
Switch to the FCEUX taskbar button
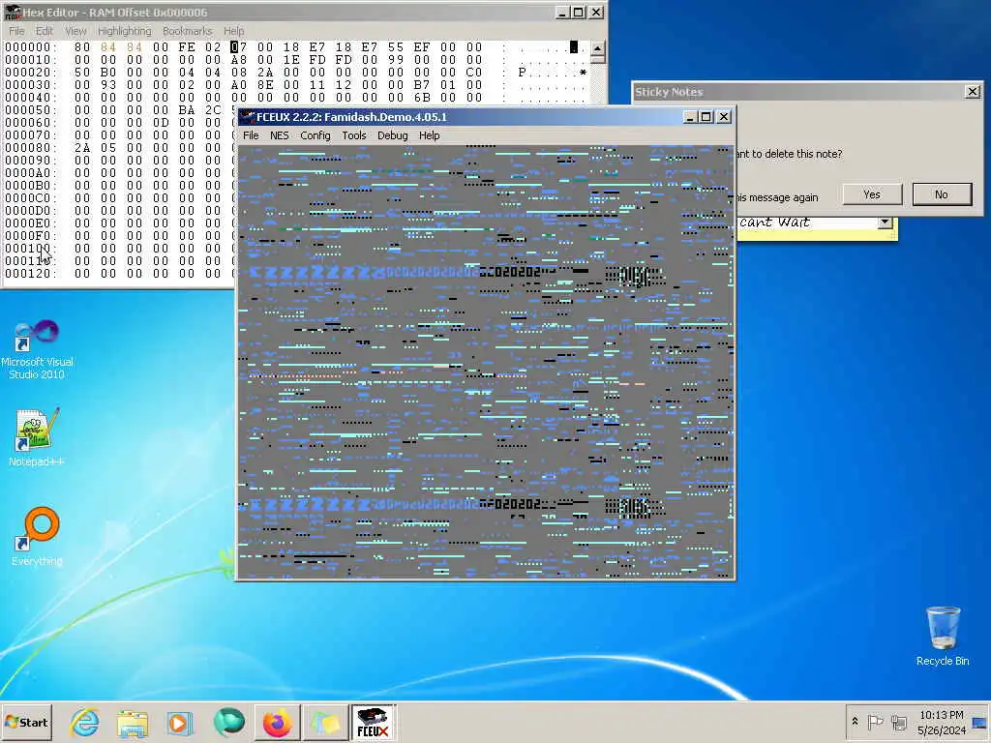click(373, 723)
